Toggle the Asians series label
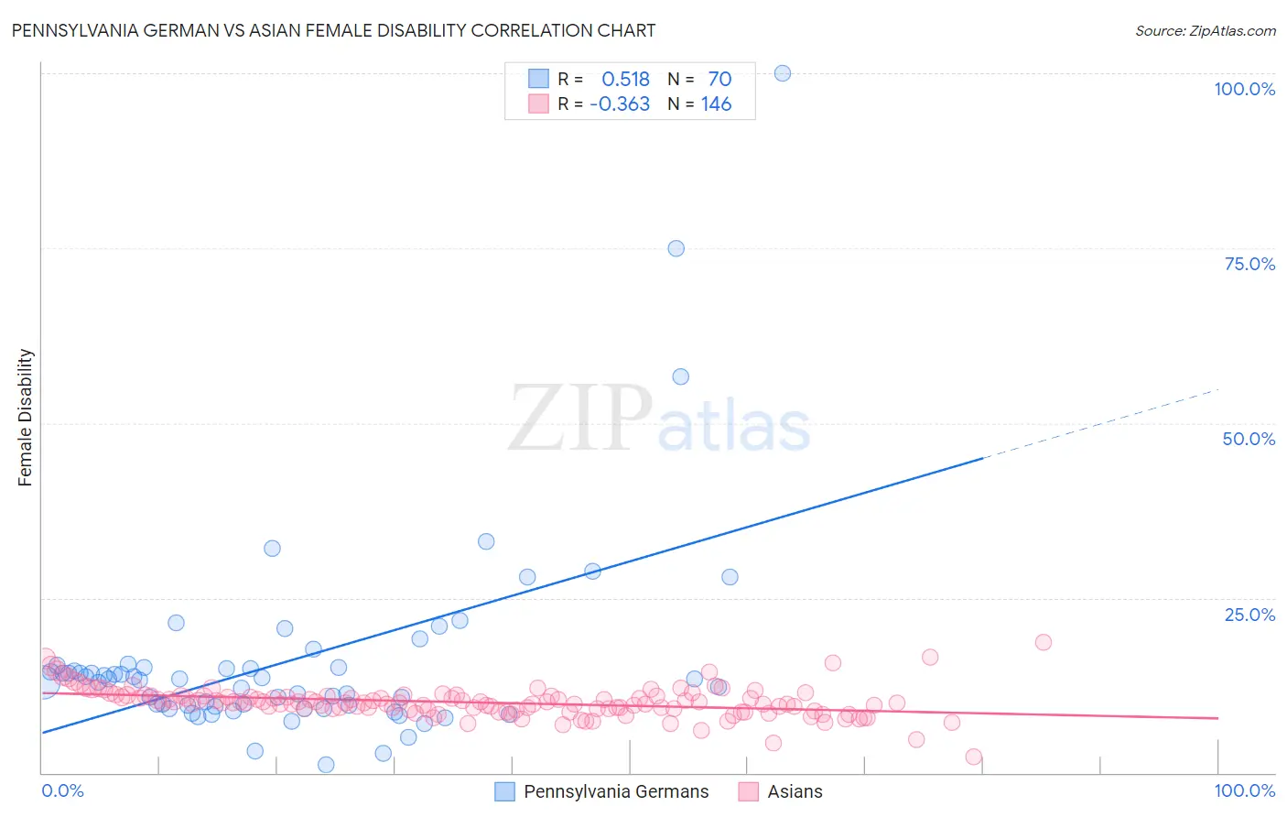The image size is (1287, 817). click(795, 791)
